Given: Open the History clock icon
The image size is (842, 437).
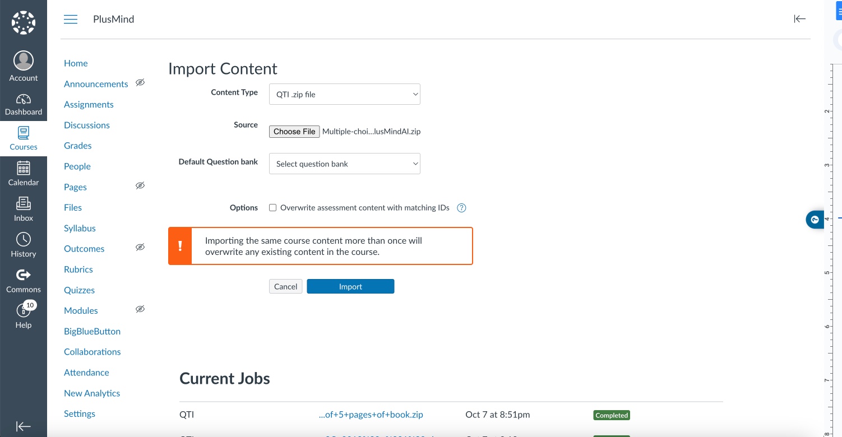Looking at the screenshot, I should 24,239.
